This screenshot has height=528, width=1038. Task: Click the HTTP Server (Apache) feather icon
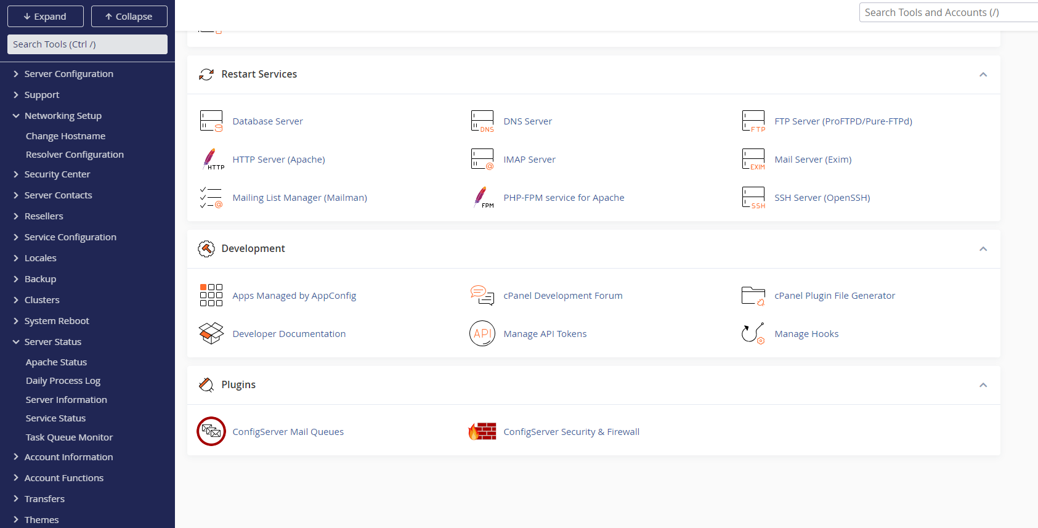coord(211,160)
